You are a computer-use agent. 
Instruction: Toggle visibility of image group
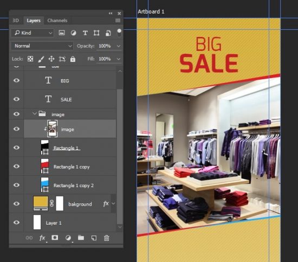(17, 114)
